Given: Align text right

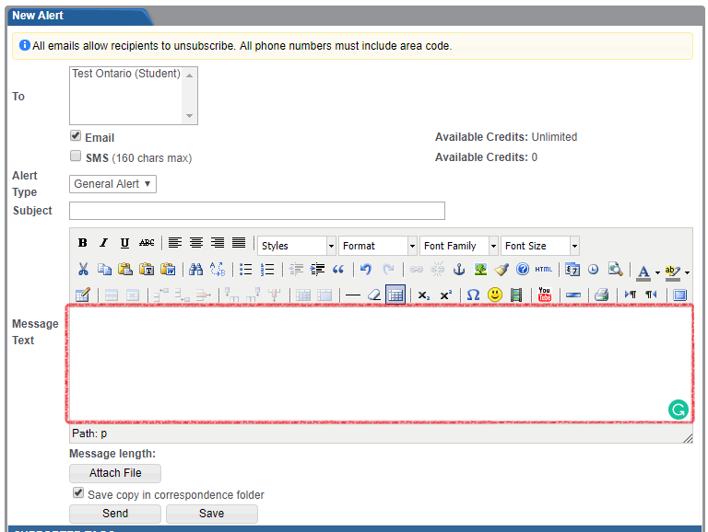Looking at the screenshot, I should [218, 243].
